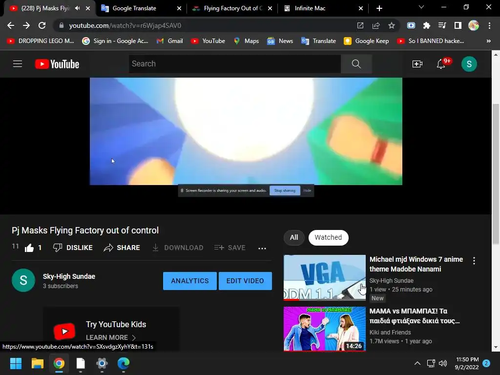Open the notifications bell

(x=441, y=64)
